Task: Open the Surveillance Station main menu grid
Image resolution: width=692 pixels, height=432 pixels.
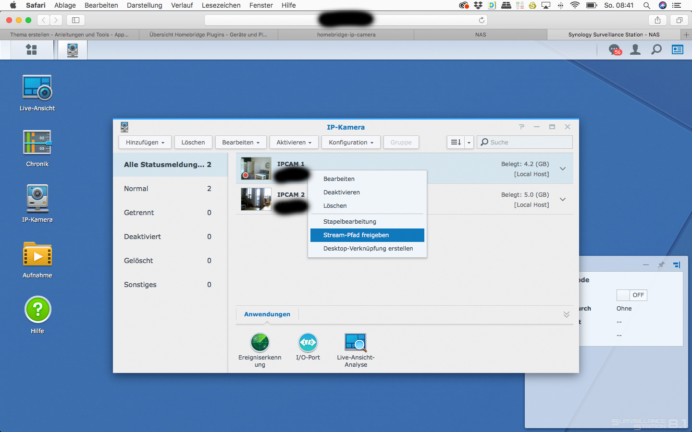Action: coord(31,50)
